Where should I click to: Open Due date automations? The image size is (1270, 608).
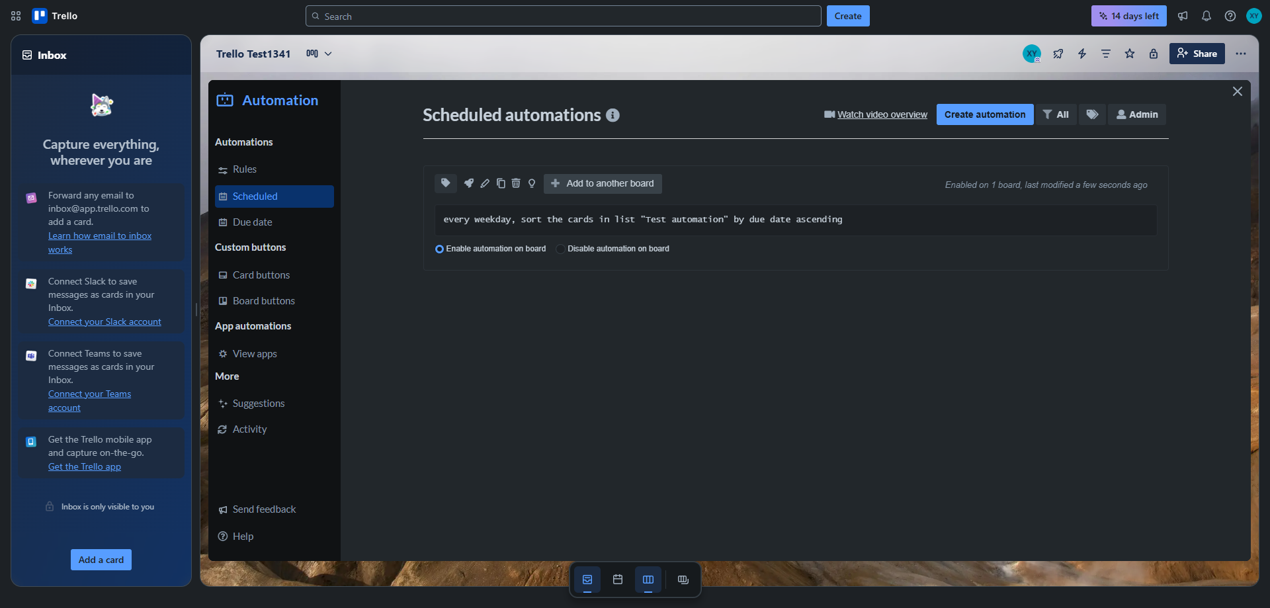[274, 222]
